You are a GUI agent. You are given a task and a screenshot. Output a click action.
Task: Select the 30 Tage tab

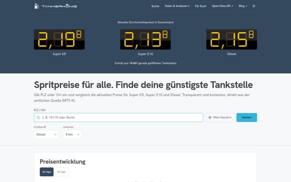[46, 172]
